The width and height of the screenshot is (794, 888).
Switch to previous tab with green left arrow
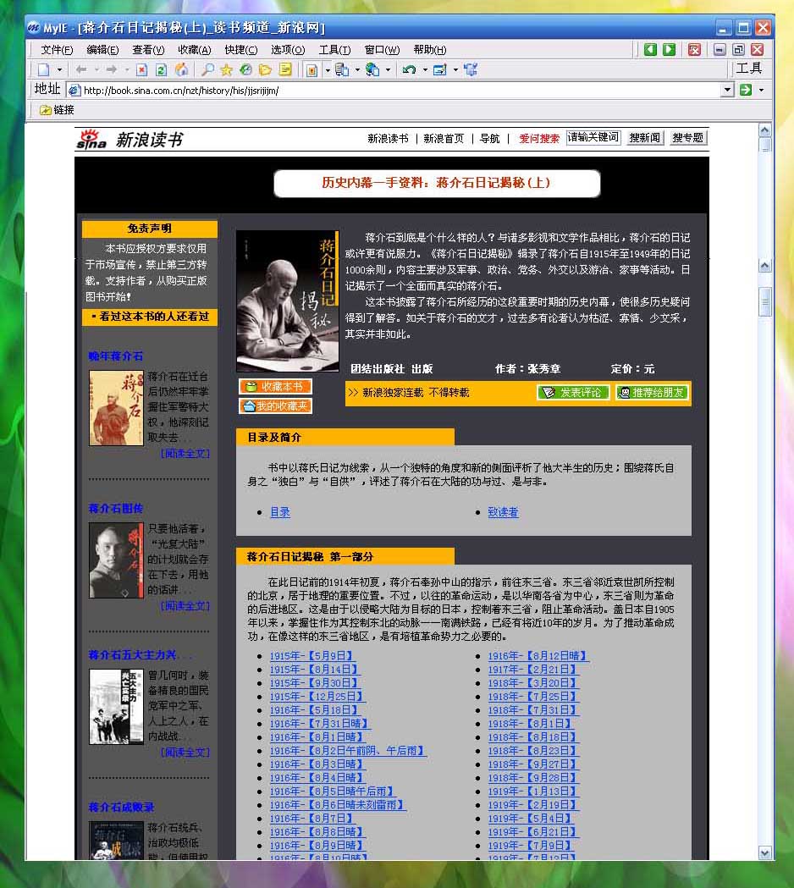coord(650,49)
